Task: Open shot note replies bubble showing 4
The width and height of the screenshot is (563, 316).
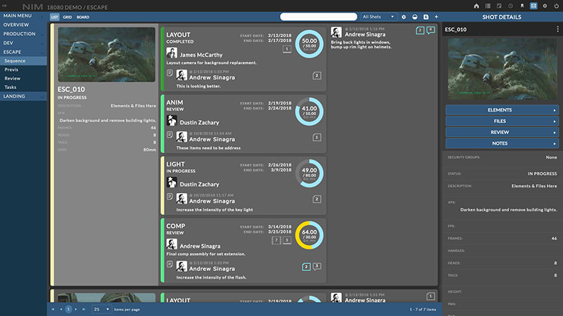Action: point(431,30)
